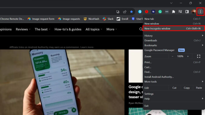205x115 pixels.
Task: Open Downloads from the menu
Action: pos(174,41)
